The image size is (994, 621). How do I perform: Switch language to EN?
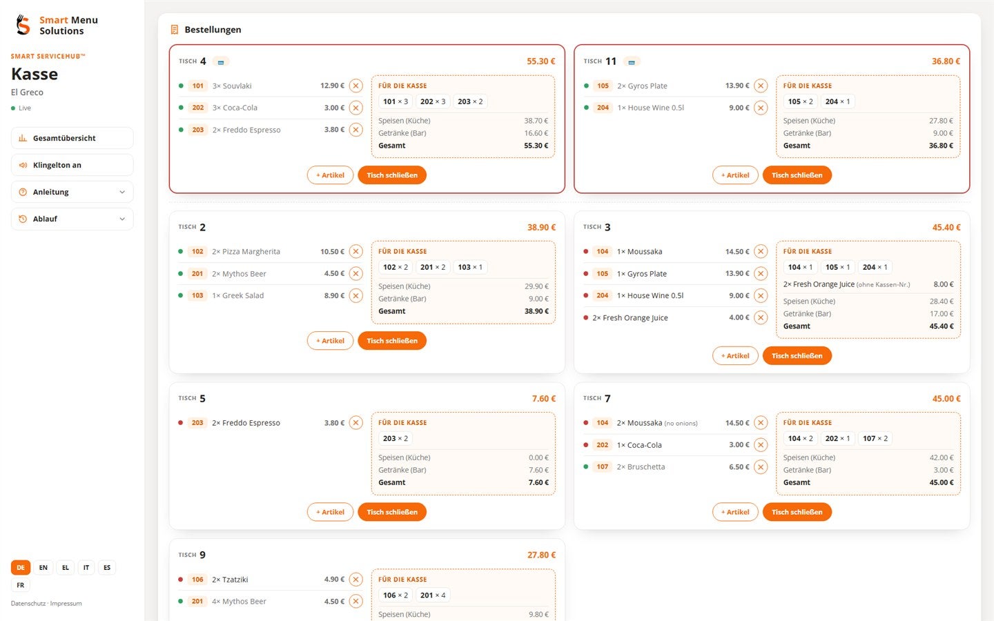43,568
